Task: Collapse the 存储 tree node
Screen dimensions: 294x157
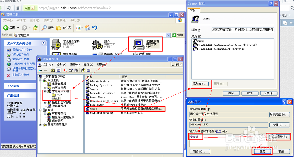Action: pyautogui.click(x=41, y=110)
